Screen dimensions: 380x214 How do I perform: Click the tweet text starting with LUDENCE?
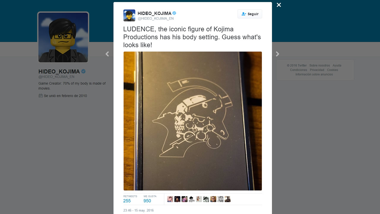point(192,37)
